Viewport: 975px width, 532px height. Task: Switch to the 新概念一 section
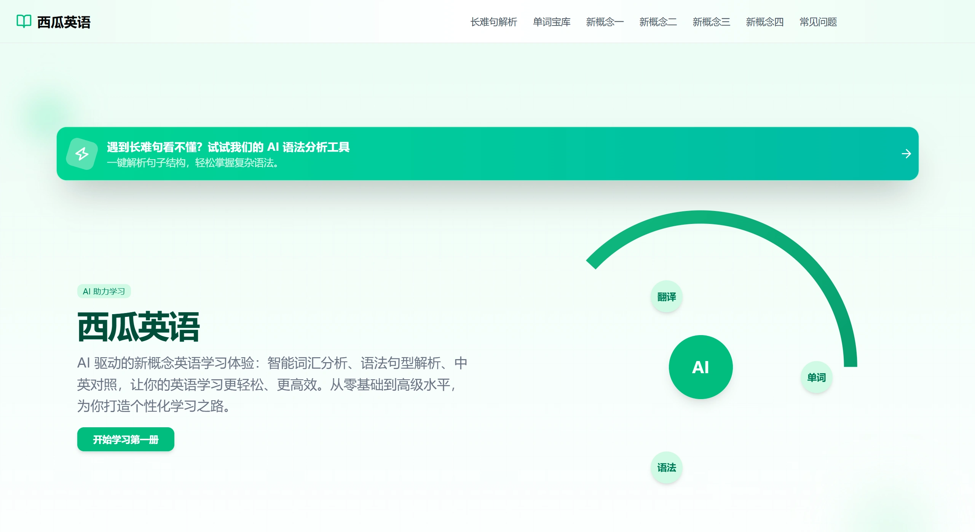(605, 22)
